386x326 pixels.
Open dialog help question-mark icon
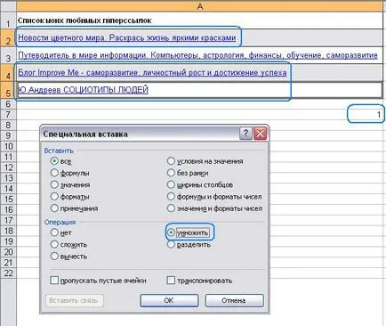245,134
